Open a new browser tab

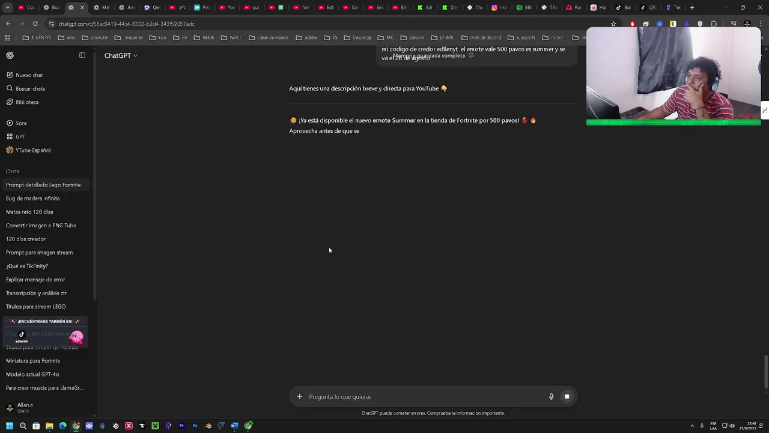tap(692, 7)
